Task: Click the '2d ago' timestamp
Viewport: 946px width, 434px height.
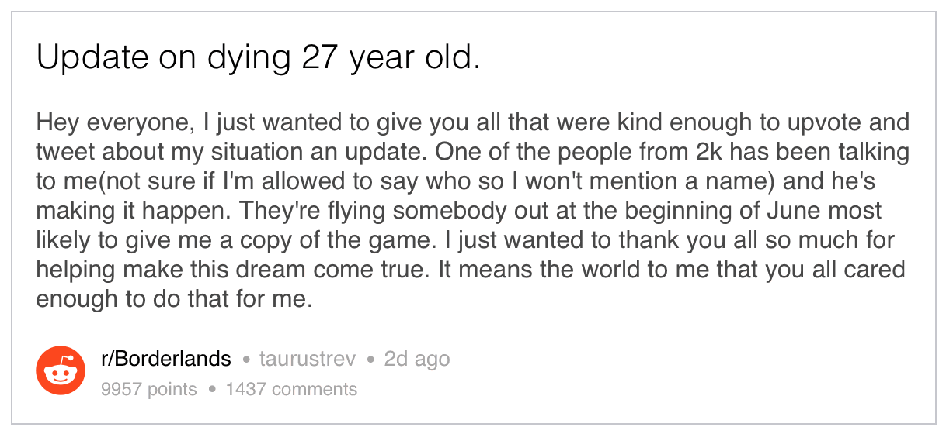Action: pyautogui.click(x=416, y=360)
